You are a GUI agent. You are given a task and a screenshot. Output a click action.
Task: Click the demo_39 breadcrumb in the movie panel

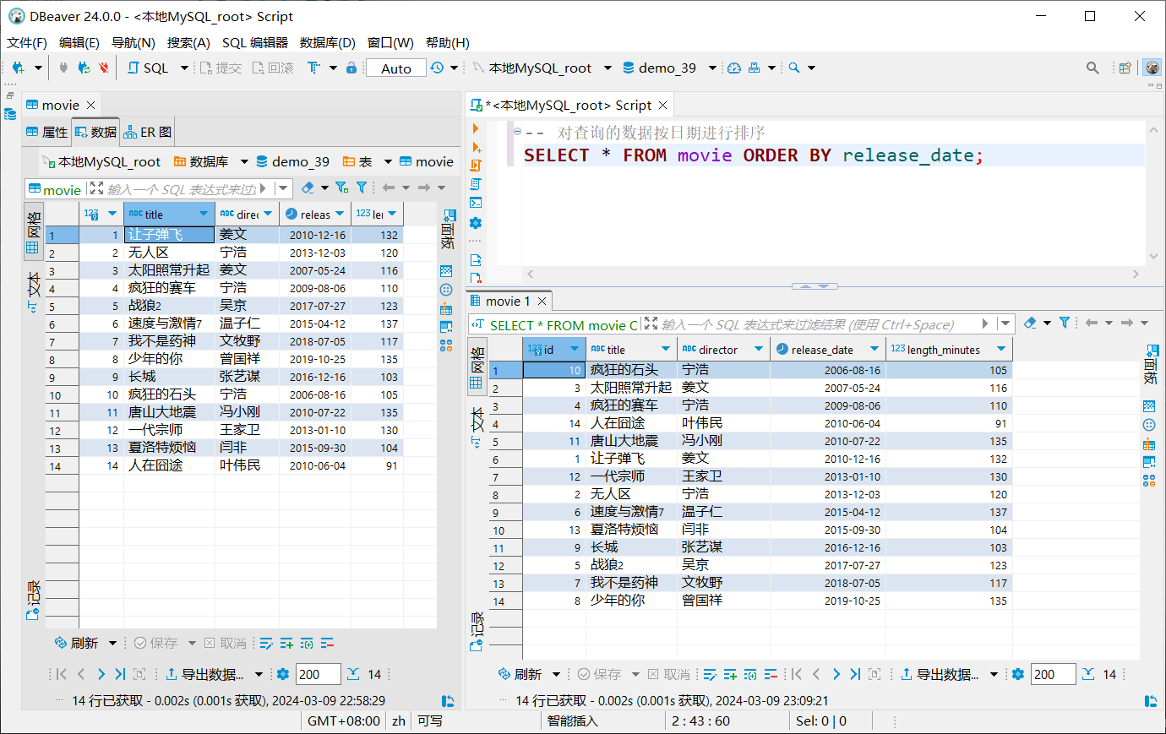click(293, 161)
